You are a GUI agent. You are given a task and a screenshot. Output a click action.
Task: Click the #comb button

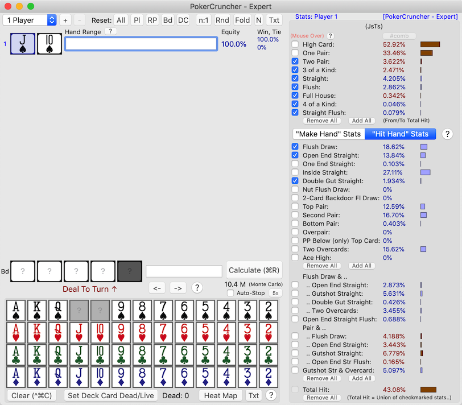tap(399, 36)
